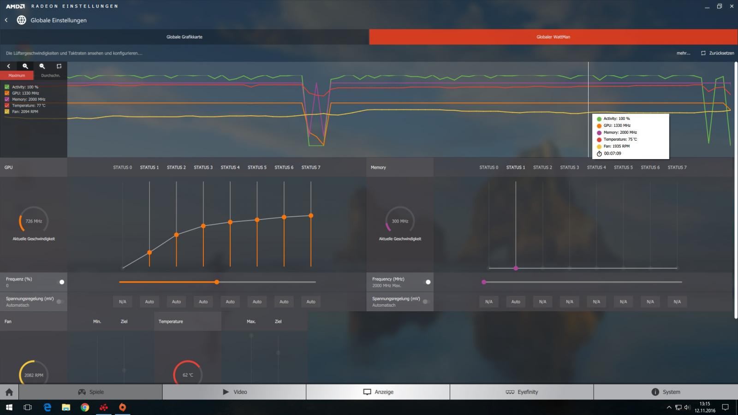Click GPU Status 1 frequency point

(149, 253)
